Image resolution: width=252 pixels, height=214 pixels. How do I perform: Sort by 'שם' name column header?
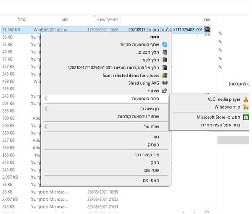point(207,20)
